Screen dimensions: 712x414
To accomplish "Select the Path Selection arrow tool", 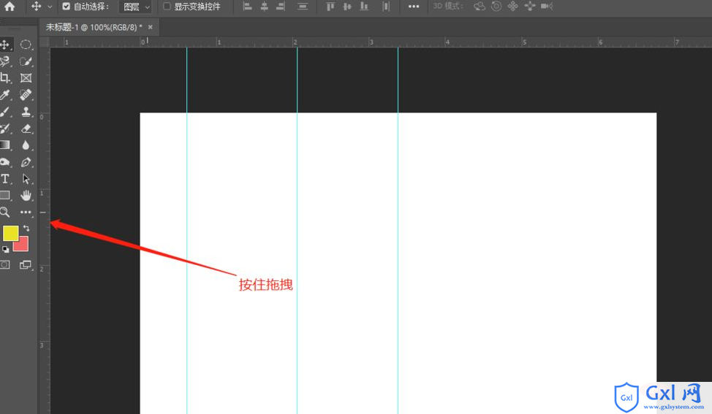I will tap(26, 179).
